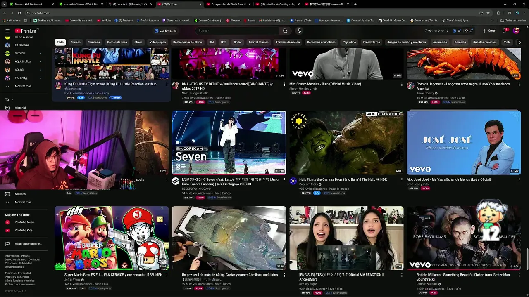Viewport: 529px width, 297px height.
Task: Open the YouTube hamburger guide menu
Action: coord(7,31)
